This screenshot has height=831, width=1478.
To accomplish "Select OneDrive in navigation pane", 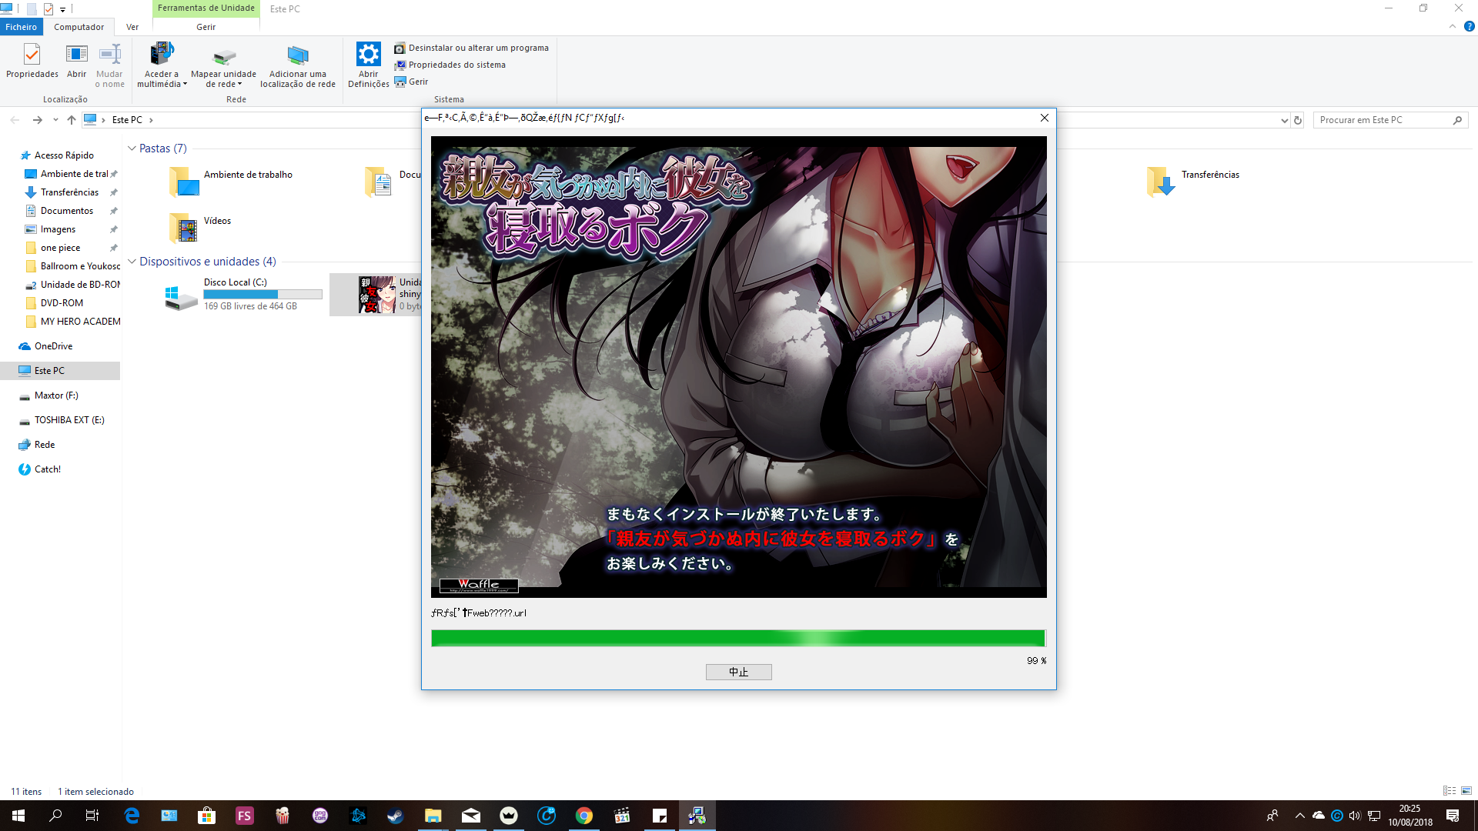I will click(x=53, y=346).
